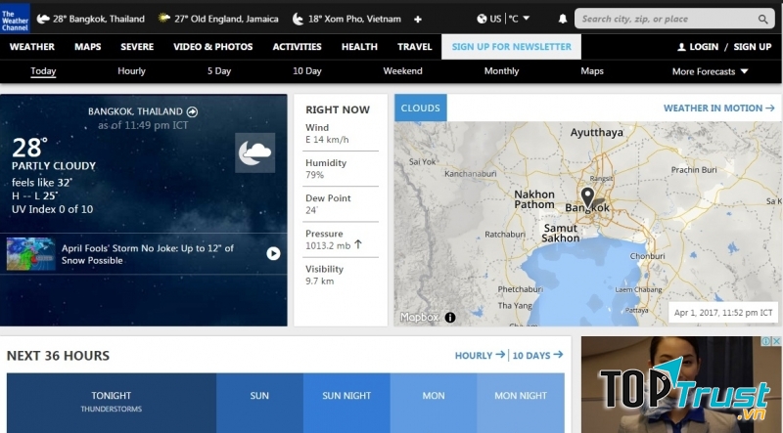Click the moon icon beside Xom Pho, Vietnam
Screen dimensions: 783x433
[298, 19]
